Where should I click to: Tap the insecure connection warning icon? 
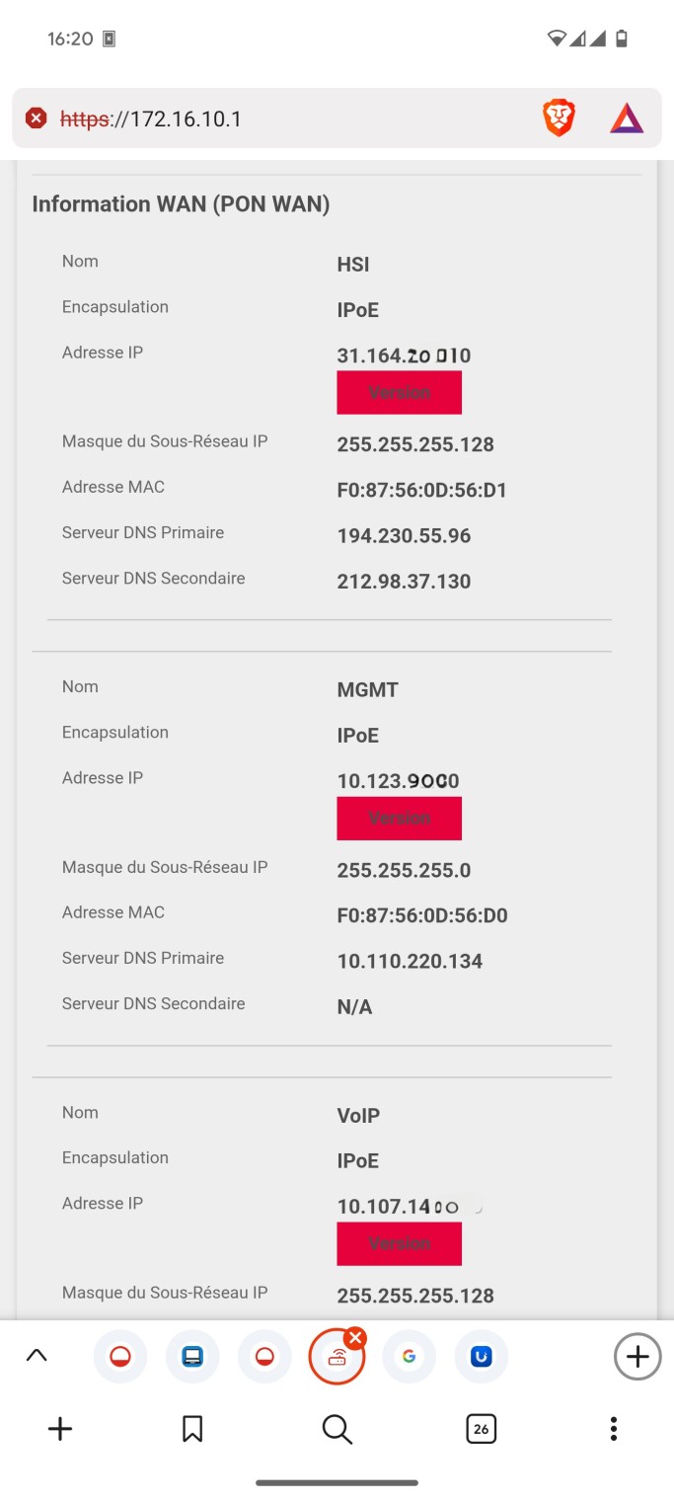37,119
